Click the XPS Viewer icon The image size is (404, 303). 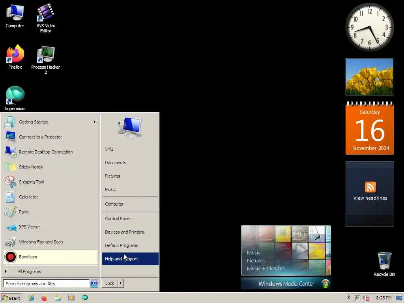(x=11, y=227)
